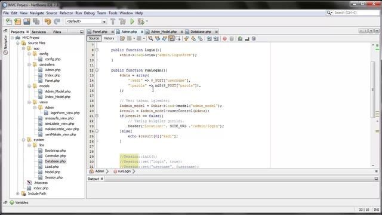This screenshot has width=382, height=215.
Task: Click the Source view button
Action: pyautogui.click(x=94, y=38)
